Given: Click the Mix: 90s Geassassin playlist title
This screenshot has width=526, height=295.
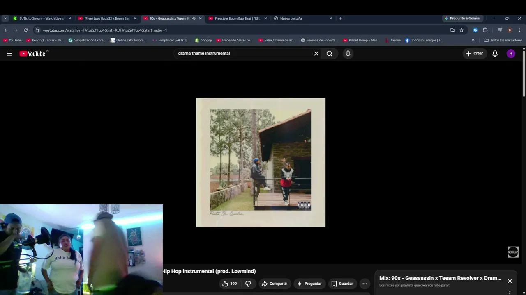Looking at the screenshot, I should point(440,278).
